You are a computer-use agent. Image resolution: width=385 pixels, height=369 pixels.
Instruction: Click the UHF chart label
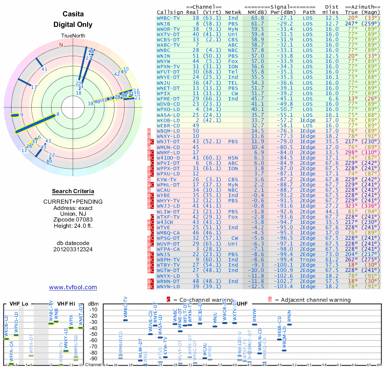(242, 304)
